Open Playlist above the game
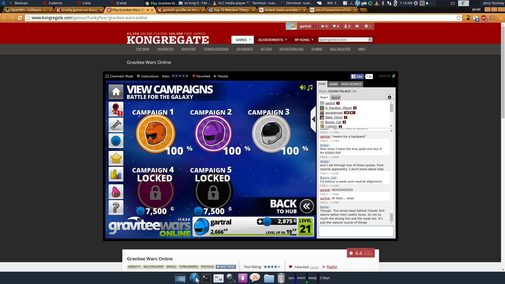This screenshot has width=505, height=284. [x=221, y=76]
